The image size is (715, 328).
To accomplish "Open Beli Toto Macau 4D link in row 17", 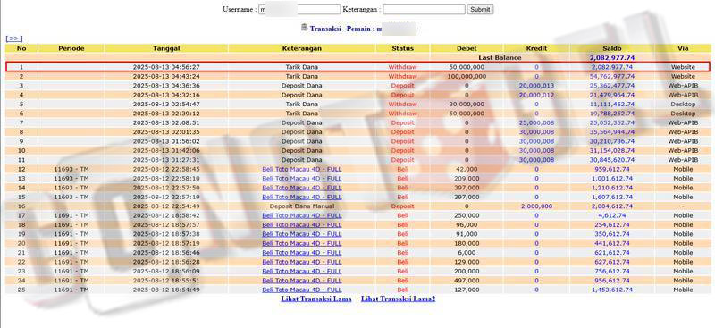I will pos(301,215).
